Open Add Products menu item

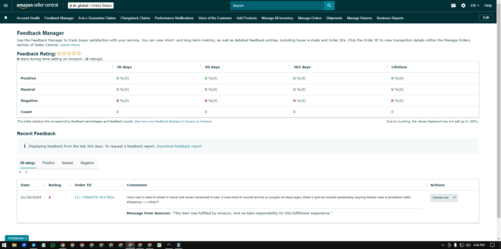[x=247, y=18]
